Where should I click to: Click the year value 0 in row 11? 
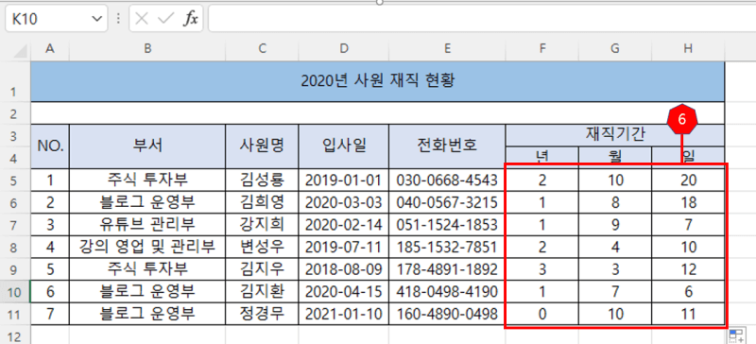pyautogui.click(x=541, y=314)
